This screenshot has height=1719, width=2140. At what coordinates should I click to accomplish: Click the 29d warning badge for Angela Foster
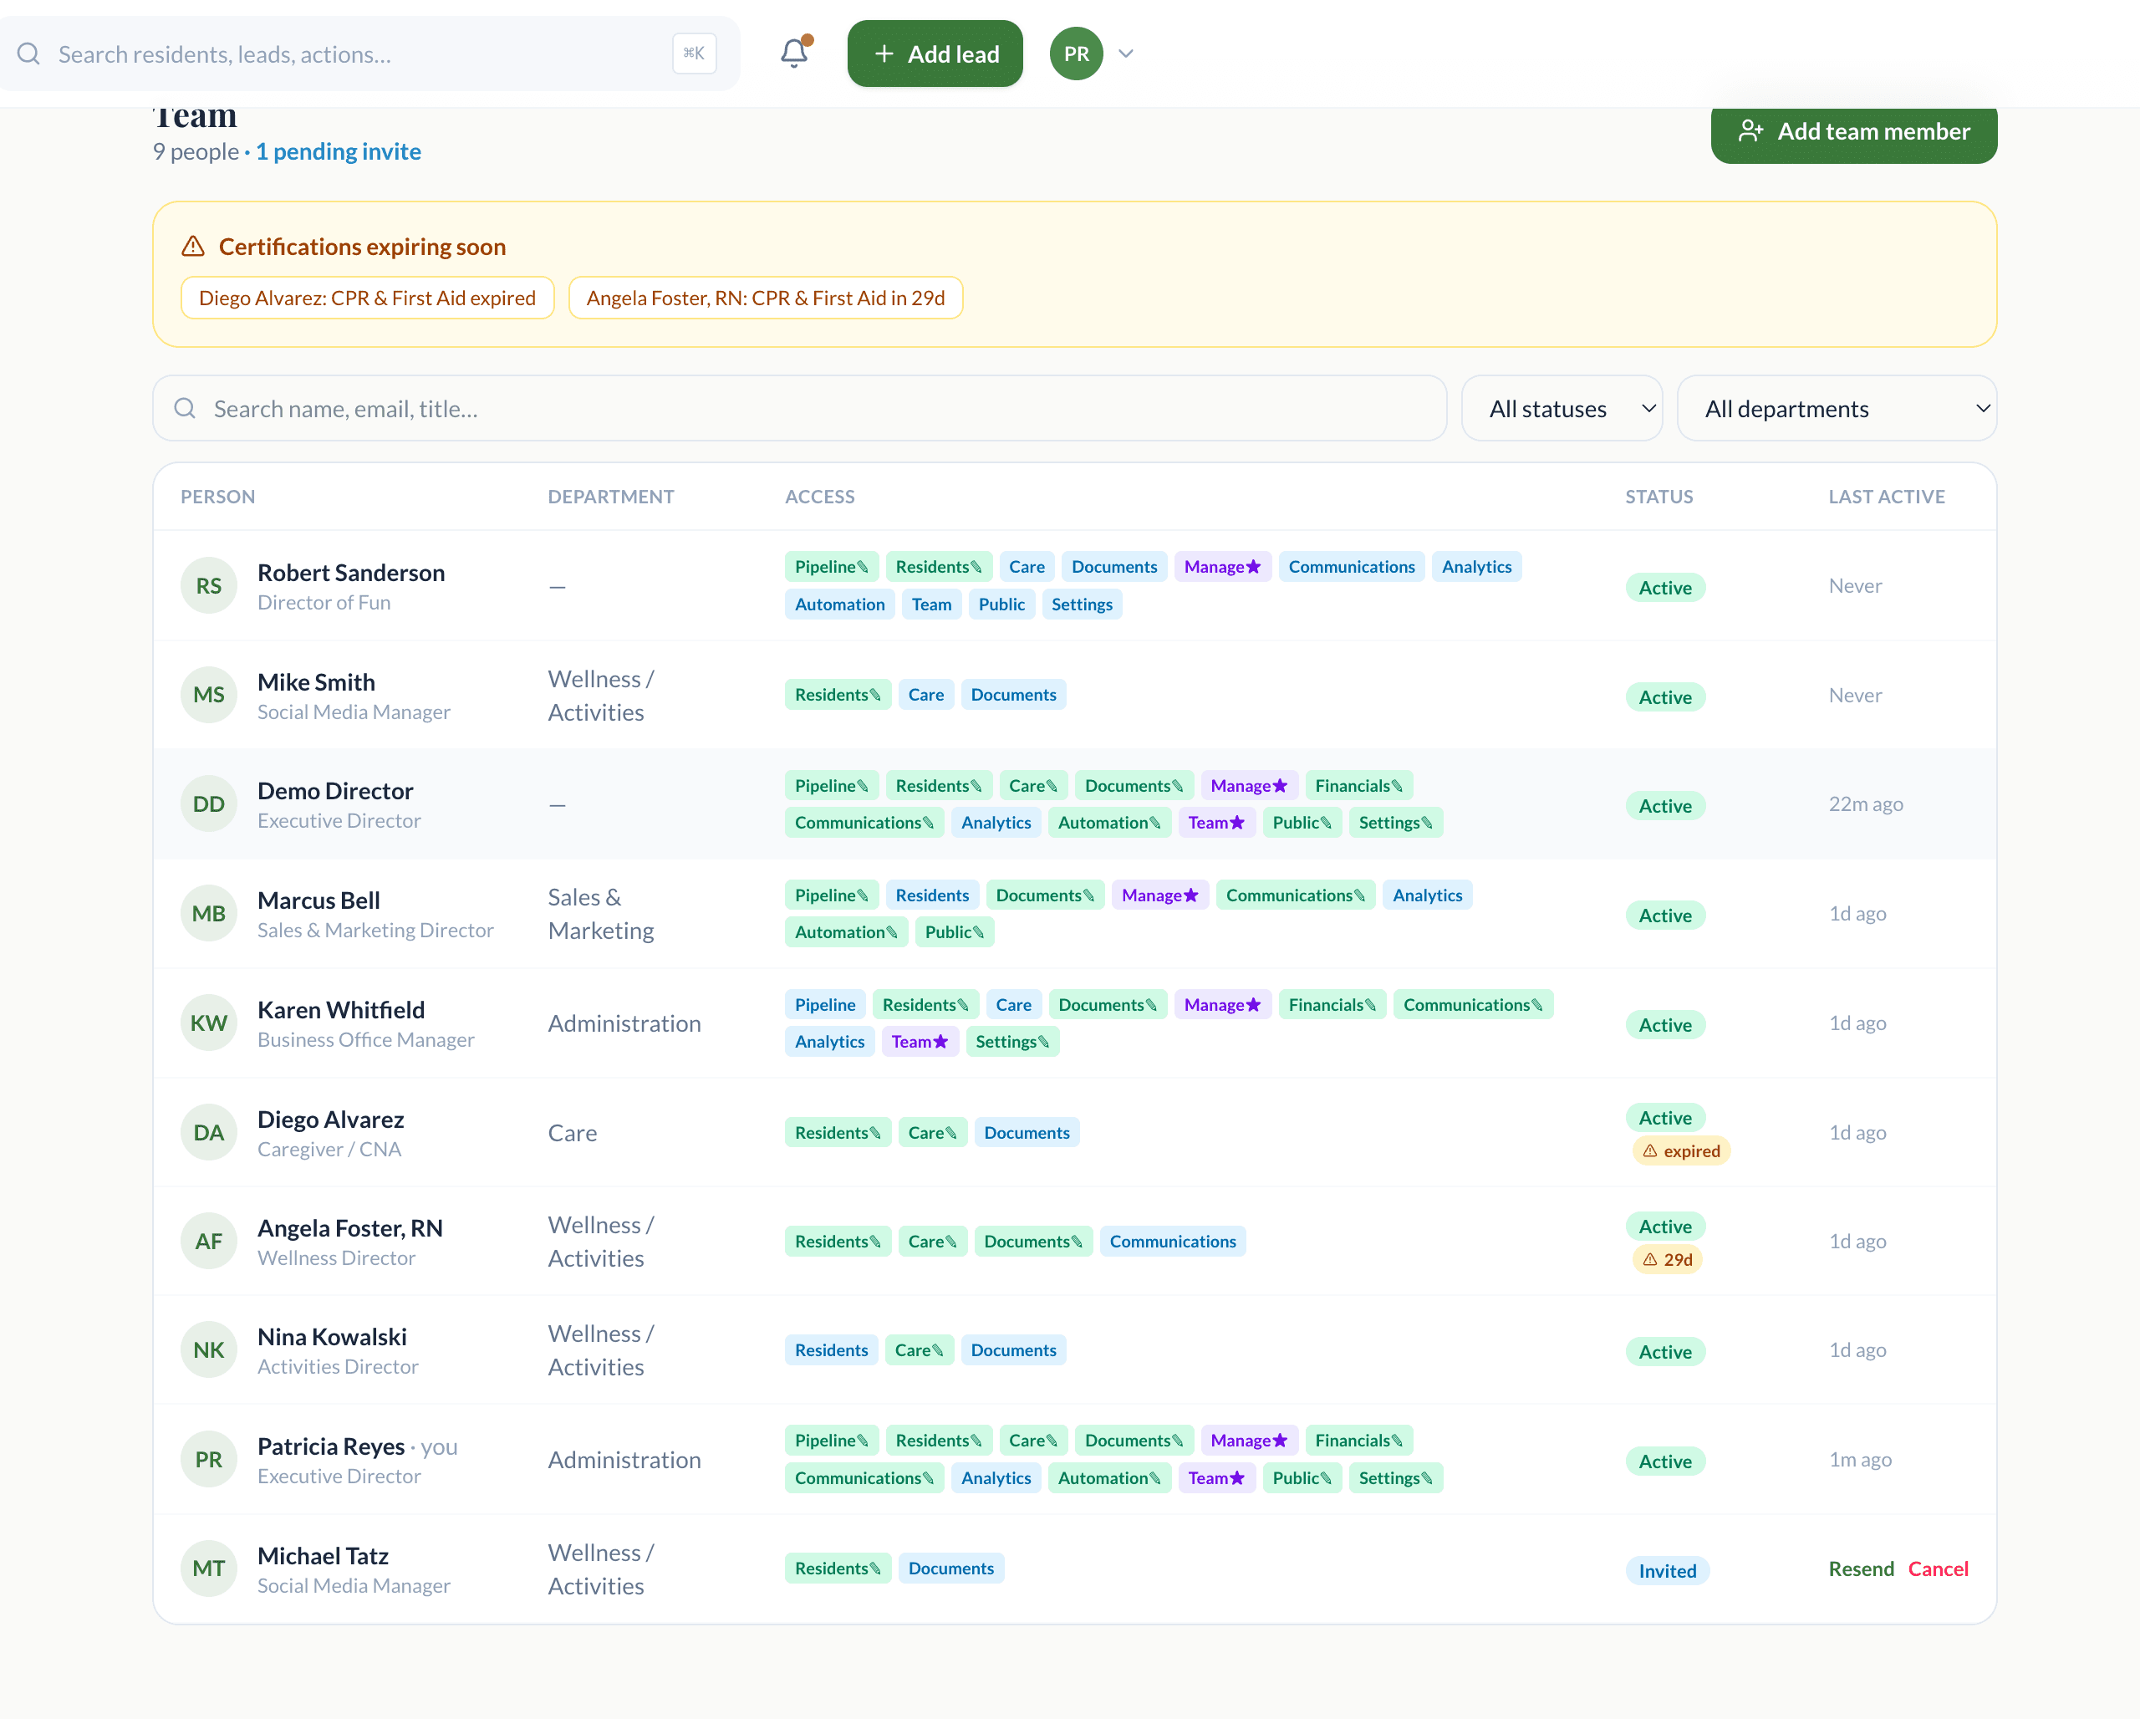pyautogui.click(x=1667, y=1259)
